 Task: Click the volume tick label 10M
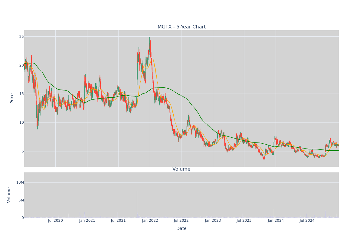(20, 182)
